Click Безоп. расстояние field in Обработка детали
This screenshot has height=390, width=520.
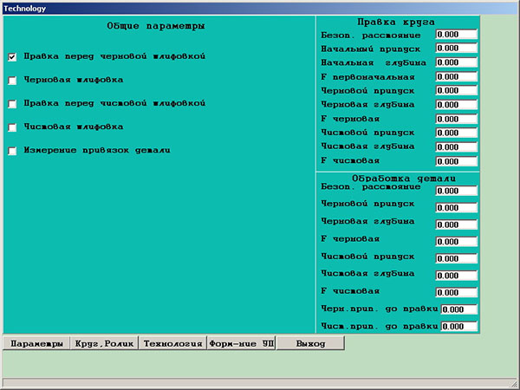[457, 191]
